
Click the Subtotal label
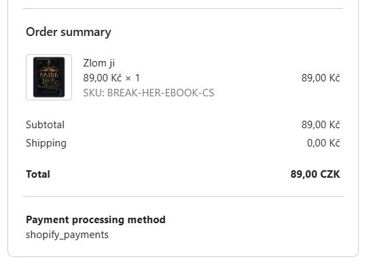click(45, 125)
